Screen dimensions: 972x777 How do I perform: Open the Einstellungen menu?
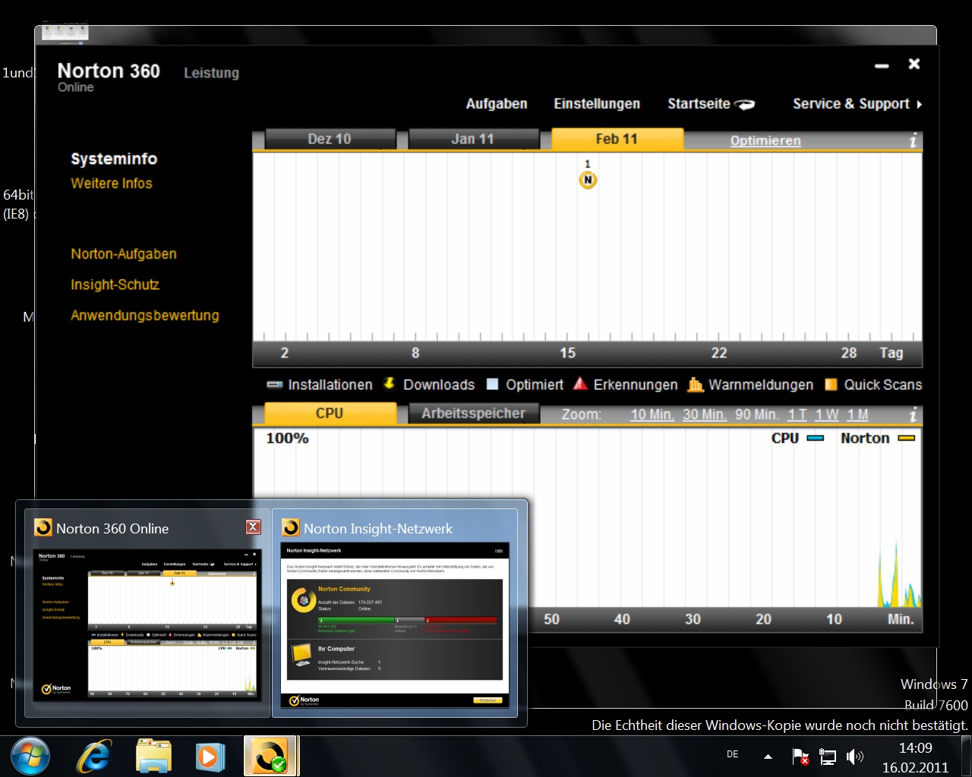coord(596,104)
